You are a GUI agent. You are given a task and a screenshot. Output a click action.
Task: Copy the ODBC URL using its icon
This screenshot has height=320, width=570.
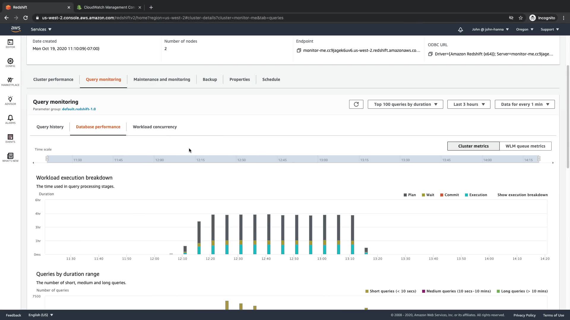(430, 54)
